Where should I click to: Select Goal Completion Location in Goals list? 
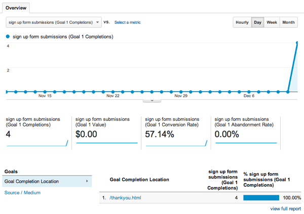click(31, 181)
